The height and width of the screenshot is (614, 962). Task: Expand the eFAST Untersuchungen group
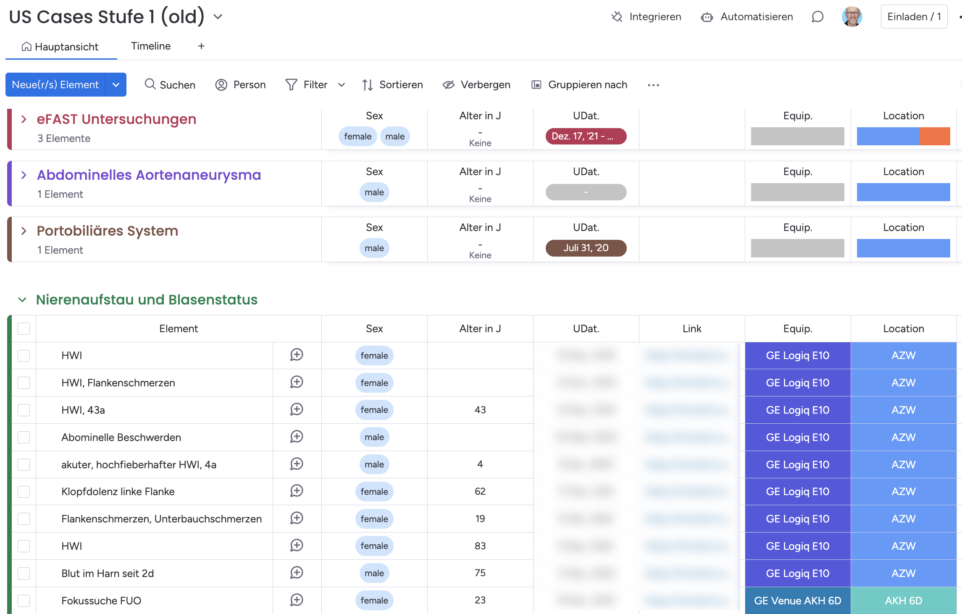[x=24, y=119]
